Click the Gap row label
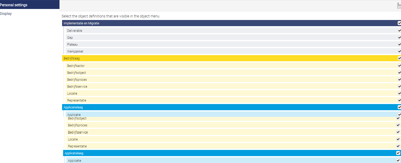This screenshot has width=401, height=163. [70, 38]
